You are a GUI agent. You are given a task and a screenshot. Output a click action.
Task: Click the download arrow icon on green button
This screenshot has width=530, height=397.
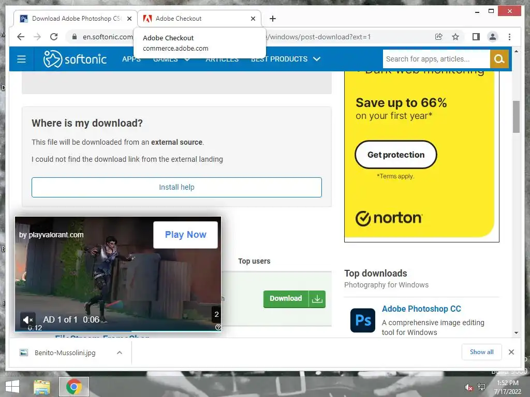(317, 299)
